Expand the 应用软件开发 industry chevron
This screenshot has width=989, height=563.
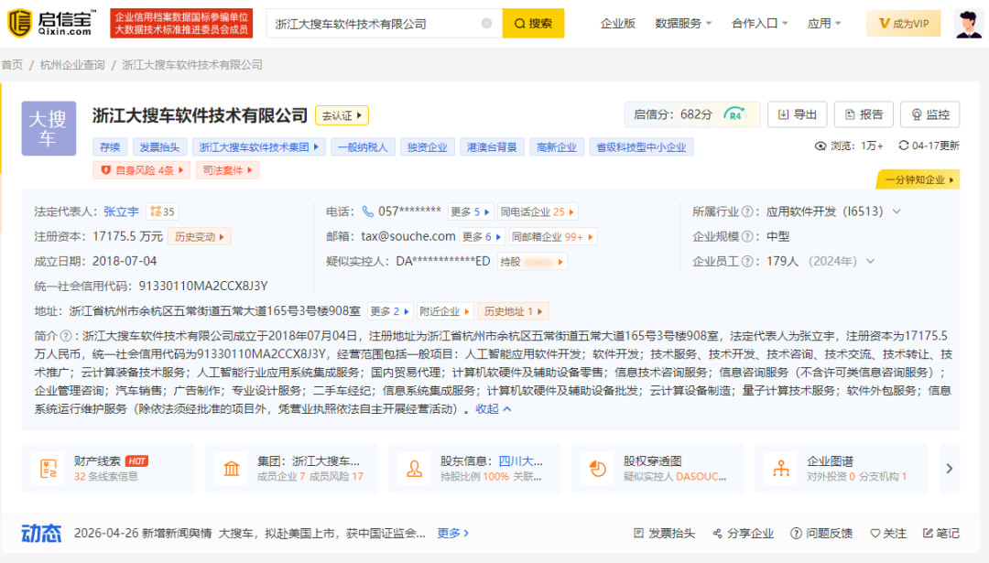pyautogui.click(x=897, y=211)
